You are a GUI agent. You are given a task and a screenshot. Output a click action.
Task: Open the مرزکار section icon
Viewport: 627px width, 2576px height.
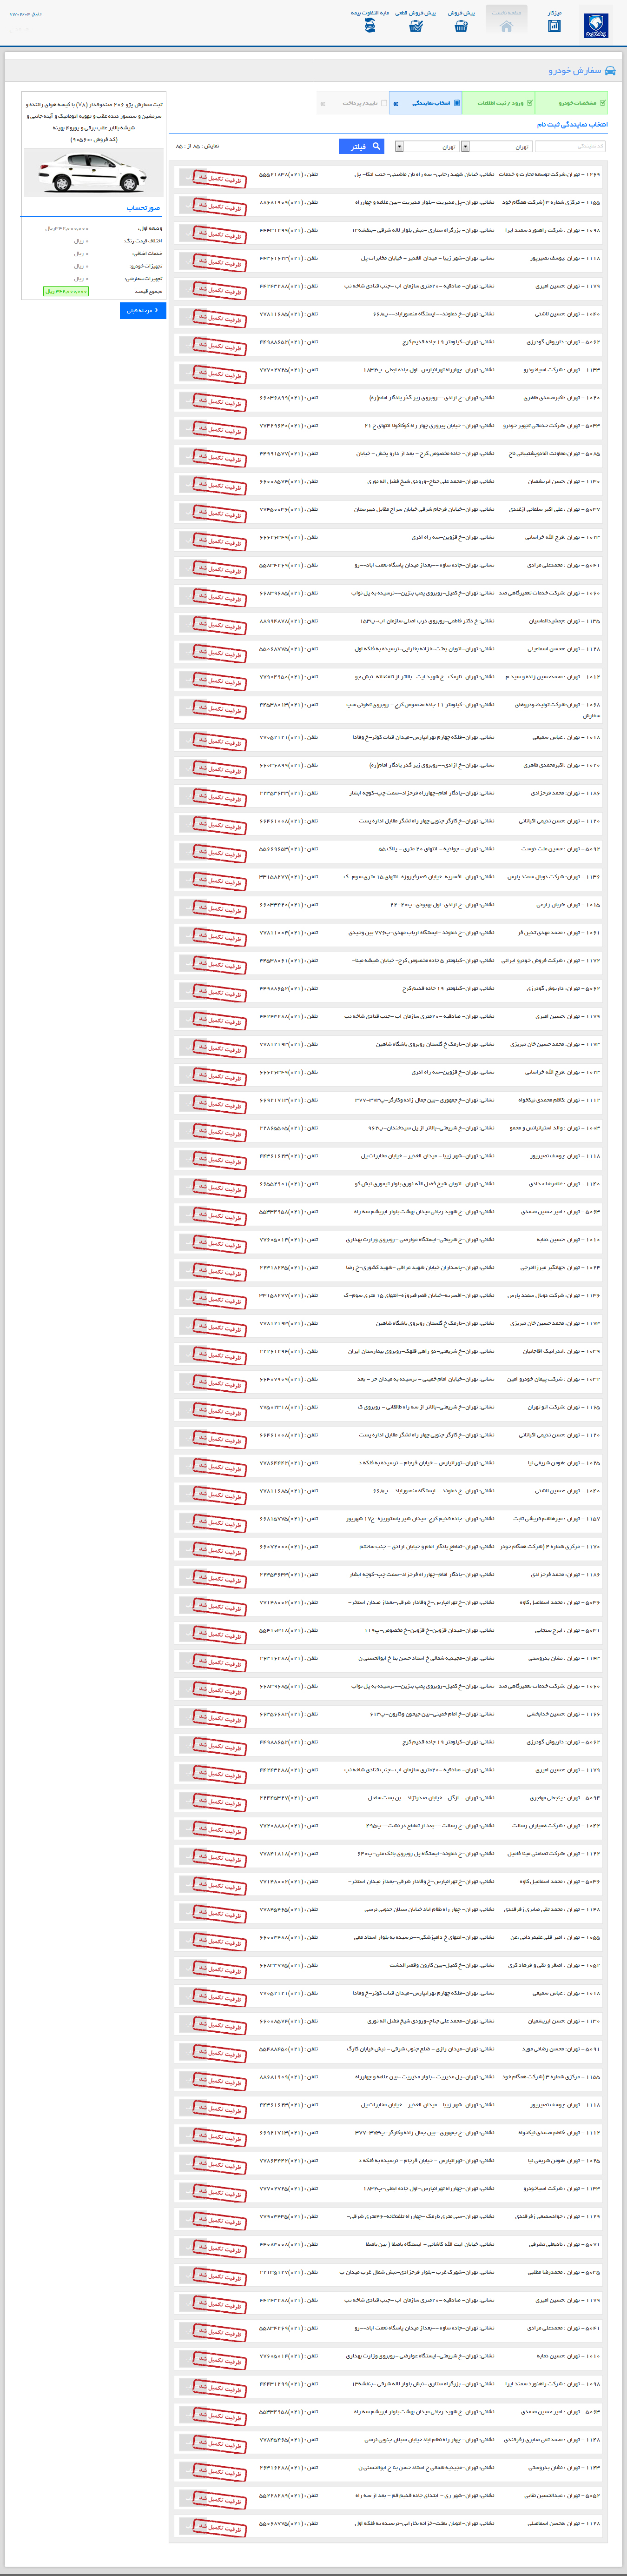point(554,26)
